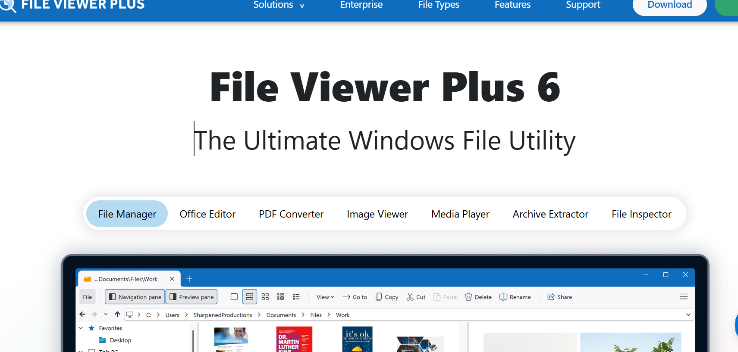Switch to small icons grid view

pos(281,297)
